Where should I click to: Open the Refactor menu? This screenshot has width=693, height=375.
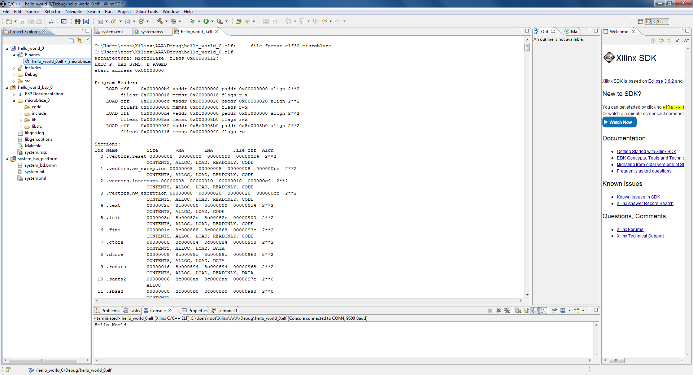(52, 12)
